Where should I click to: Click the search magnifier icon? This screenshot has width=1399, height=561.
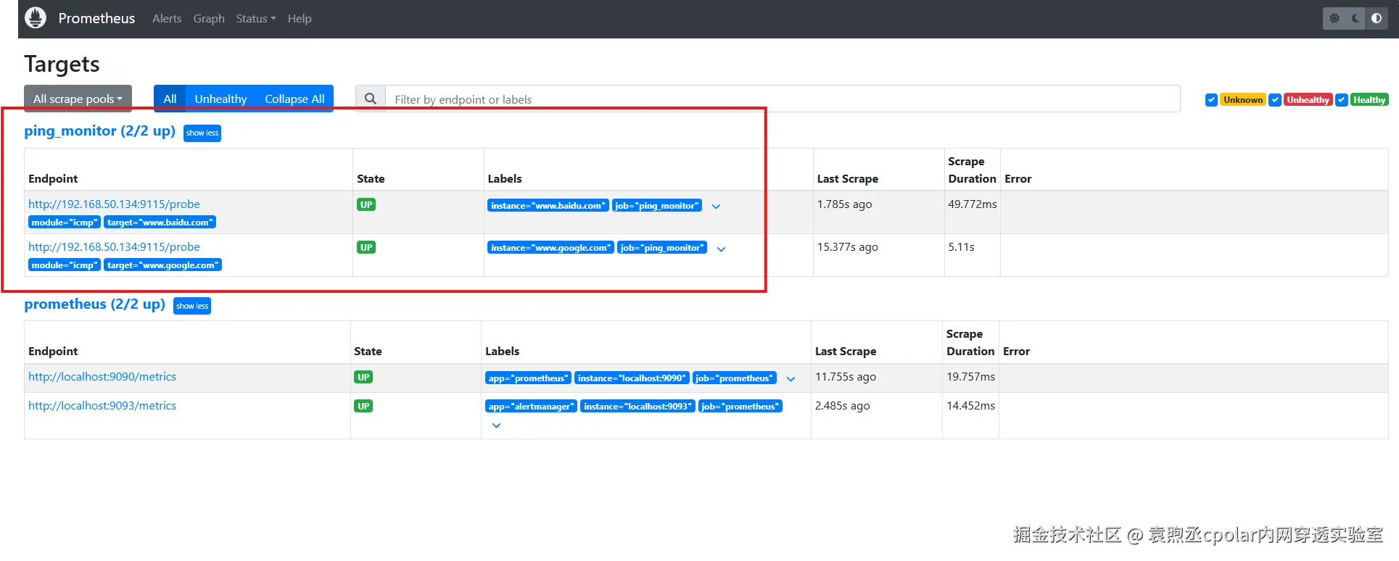click(x=371, y=99)
